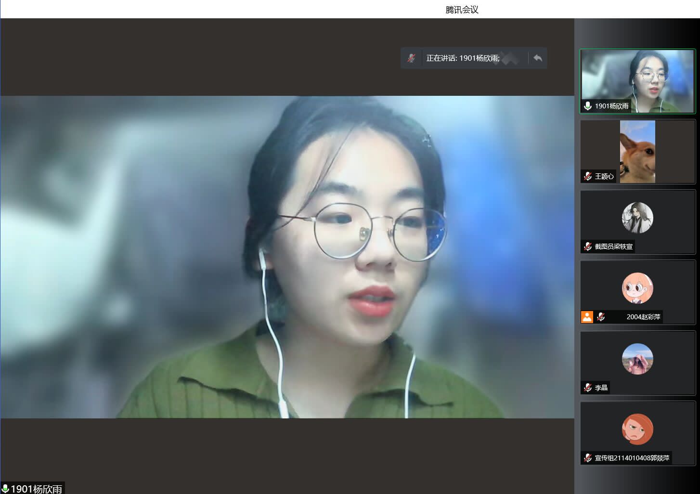700x494 pixels.
Task: Click muted mic icon on 王颖心 tile
Action: coord(587,176)
